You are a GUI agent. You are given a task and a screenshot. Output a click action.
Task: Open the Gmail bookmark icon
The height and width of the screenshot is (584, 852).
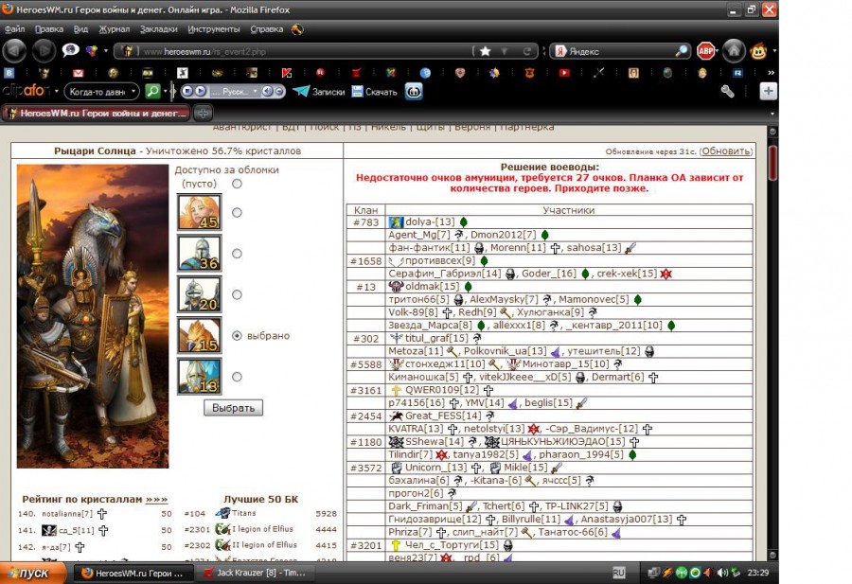point(79,72)
